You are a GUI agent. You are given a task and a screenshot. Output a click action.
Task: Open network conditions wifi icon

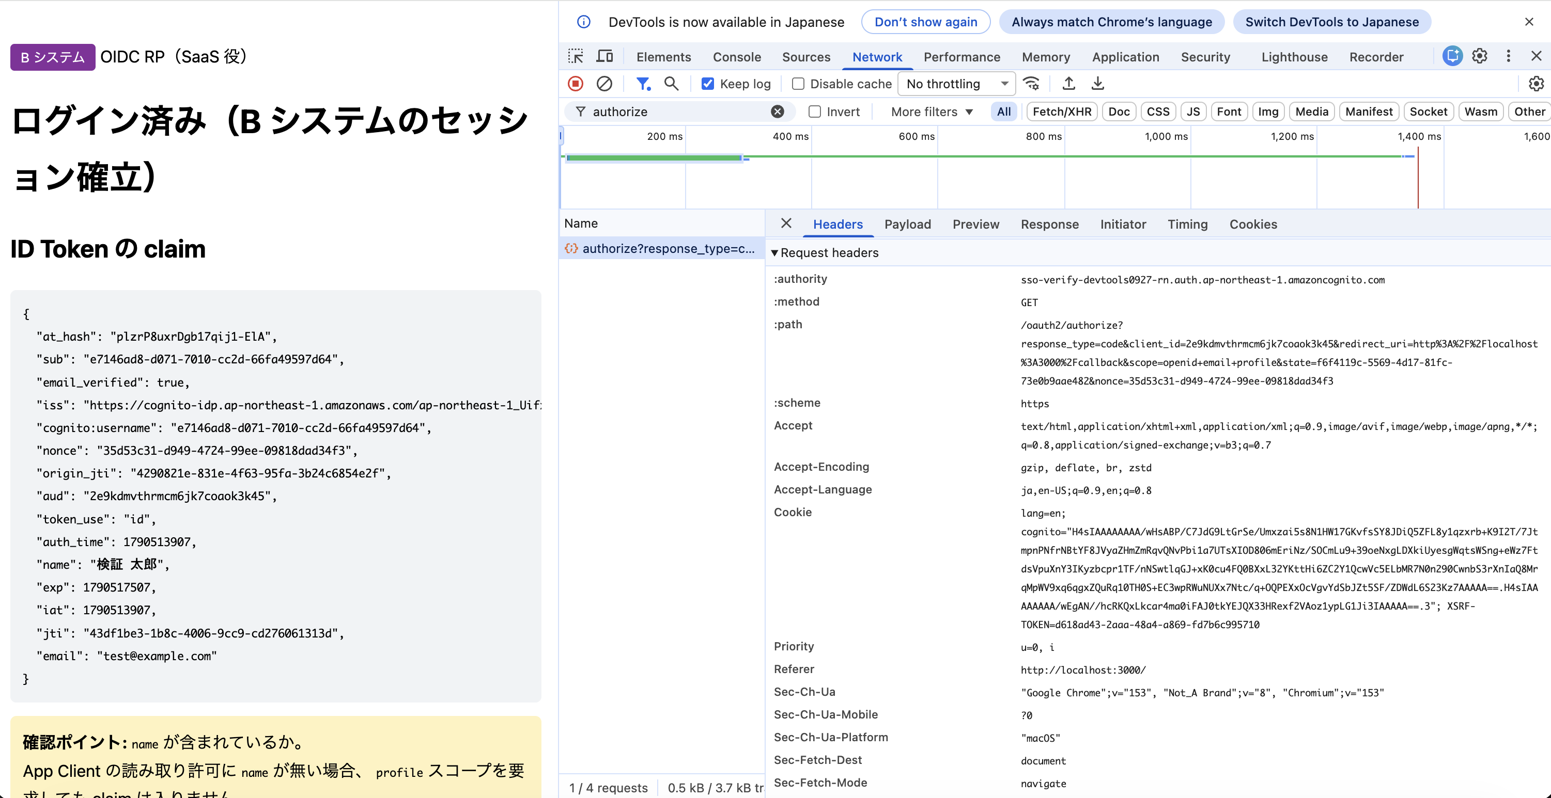coord(1031,84)
